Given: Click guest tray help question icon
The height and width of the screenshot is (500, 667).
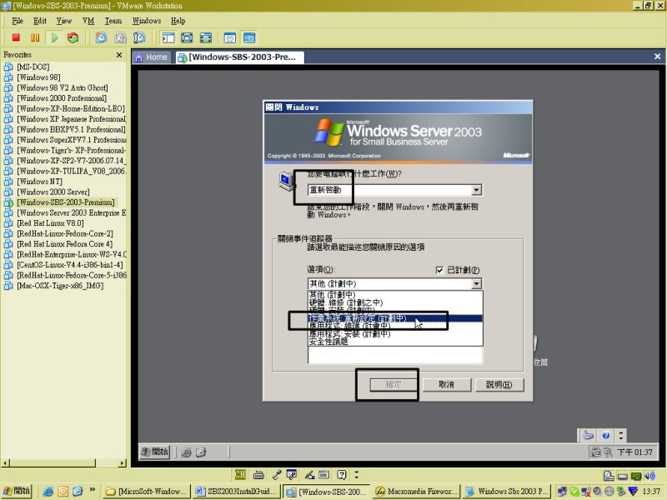Looking at the screenshot, I should point(606,435).
